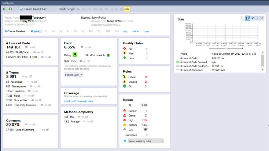Set charts range to 2w
269x151 pixels.
(84, 9)
